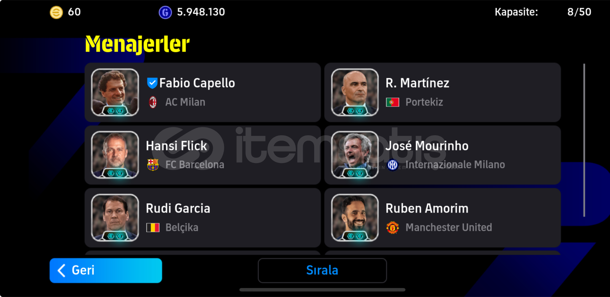This screenshot has width=610, height=297.
Task: Click the Internazionale Milano club crest
Action: coord(393,165)
